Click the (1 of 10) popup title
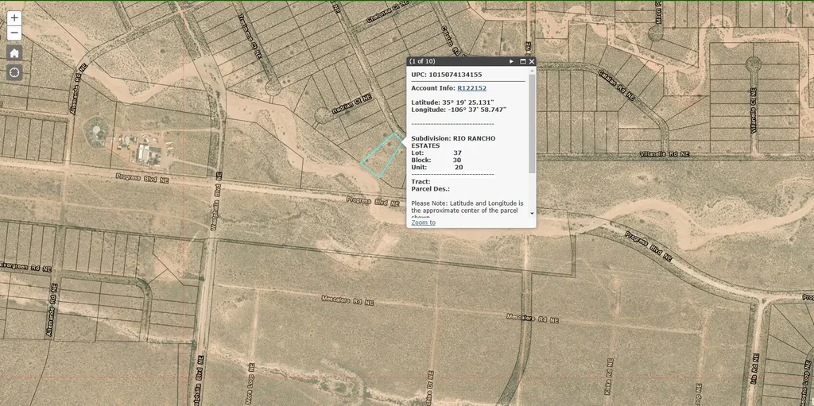This screenshot has width=814, height=406. [422, 61]
